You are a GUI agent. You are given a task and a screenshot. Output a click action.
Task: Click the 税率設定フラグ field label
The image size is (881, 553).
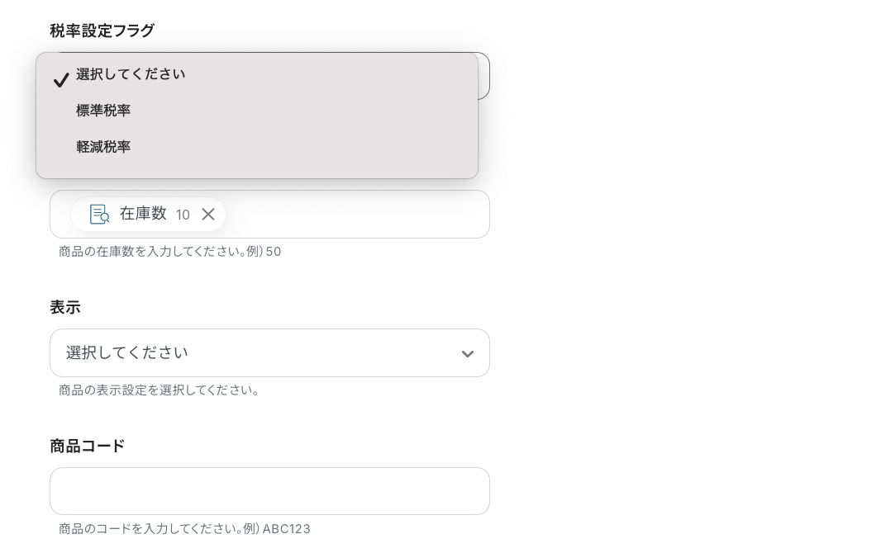click(x=102, y=31)
